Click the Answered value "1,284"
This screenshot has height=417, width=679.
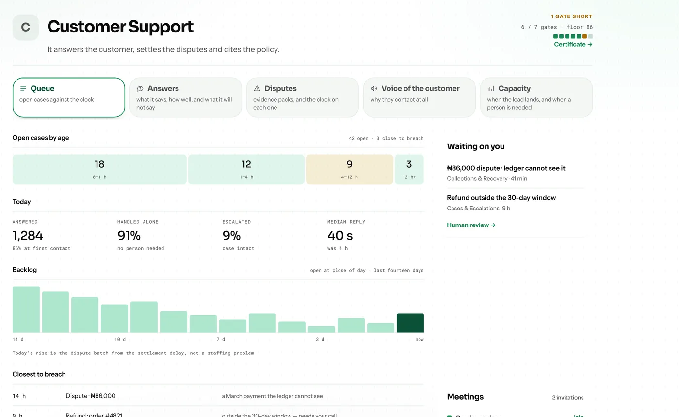(28, 236)
